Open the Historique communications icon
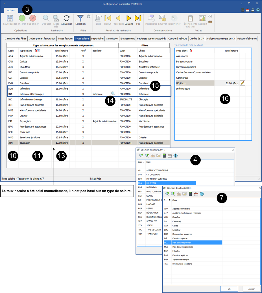This screenshot has width=262, height=293. (x=151, y=18)
